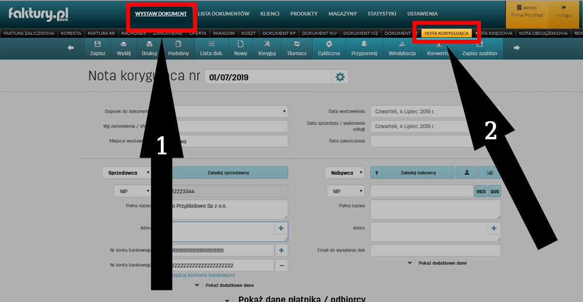The image size is (583, 302).
Task: Open the buyer NIP type dropdown
Action: tap(346, 191)
